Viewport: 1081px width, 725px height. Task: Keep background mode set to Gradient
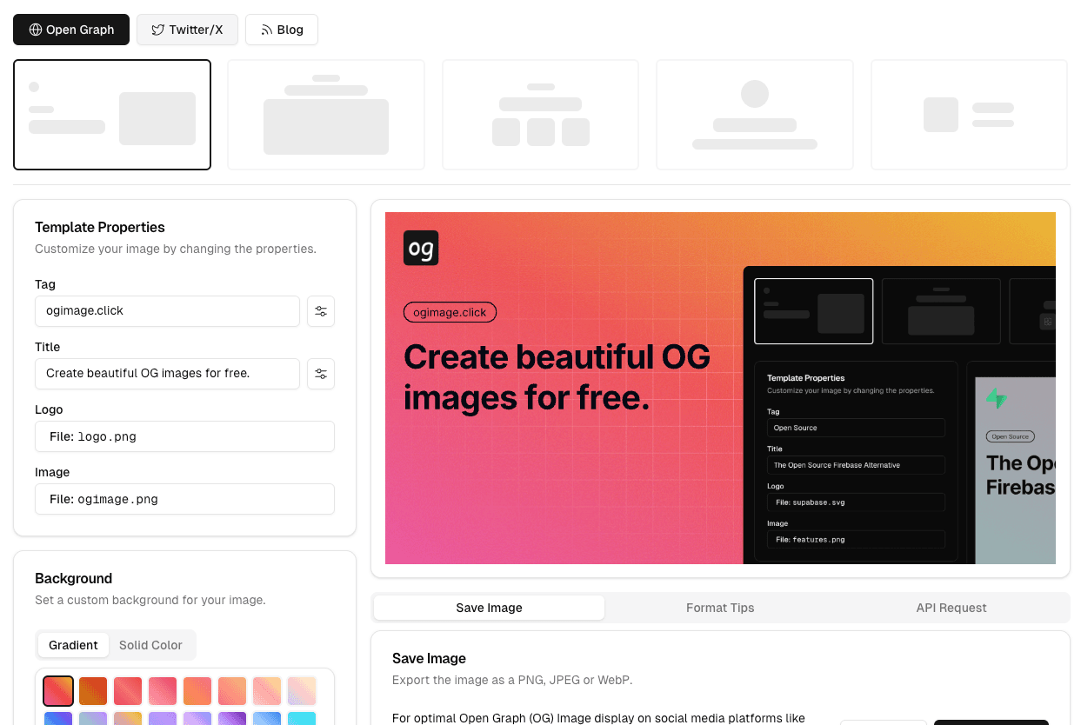pyautogui.click(x=73, y=645)
